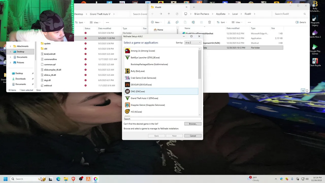
Task: Select DW2 (DW2.exe) highlighted entry
Action: coord(161,91)
